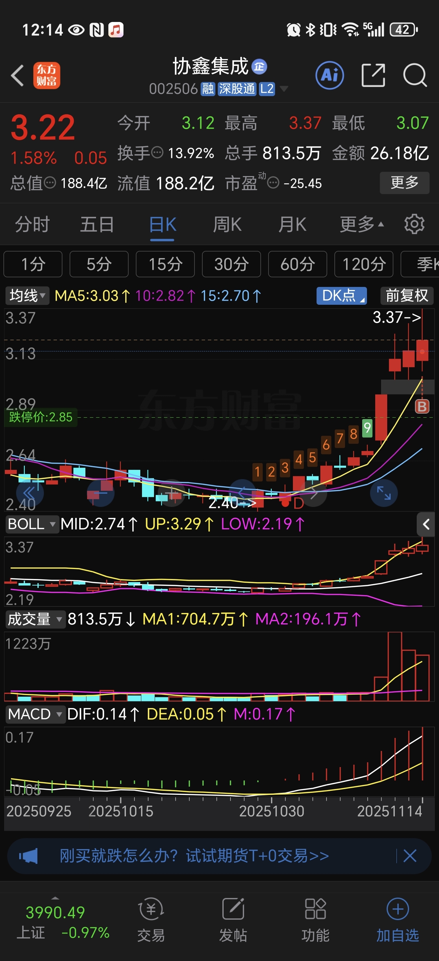Zoom out chart with minus button
This screenshot has height=961, width=439.
tap(100, 493)
